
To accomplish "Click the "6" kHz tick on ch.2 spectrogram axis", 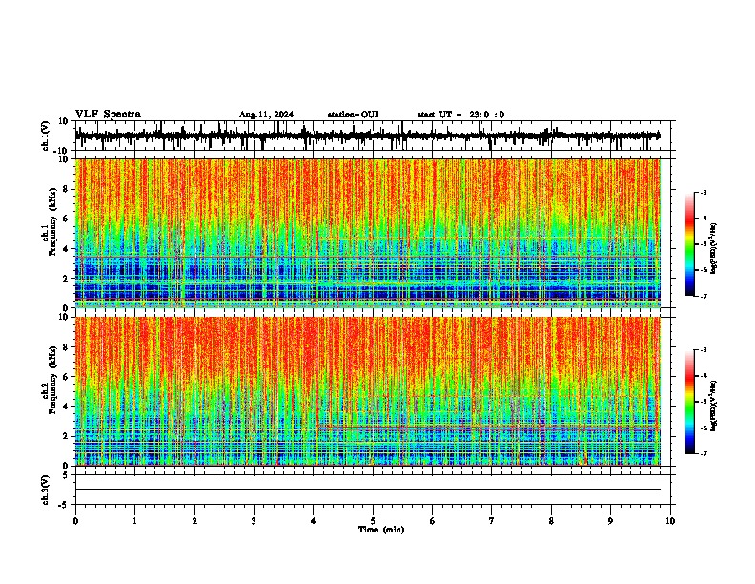I will [x=66, y=377].
